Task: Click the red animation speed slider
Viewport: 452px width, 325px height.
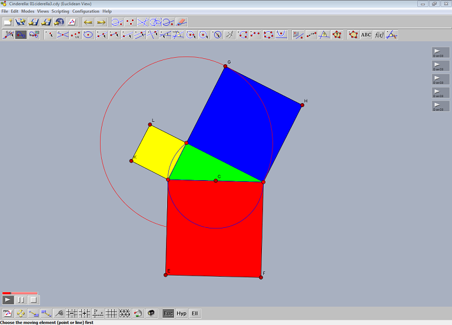Action: tap(20, 293)
